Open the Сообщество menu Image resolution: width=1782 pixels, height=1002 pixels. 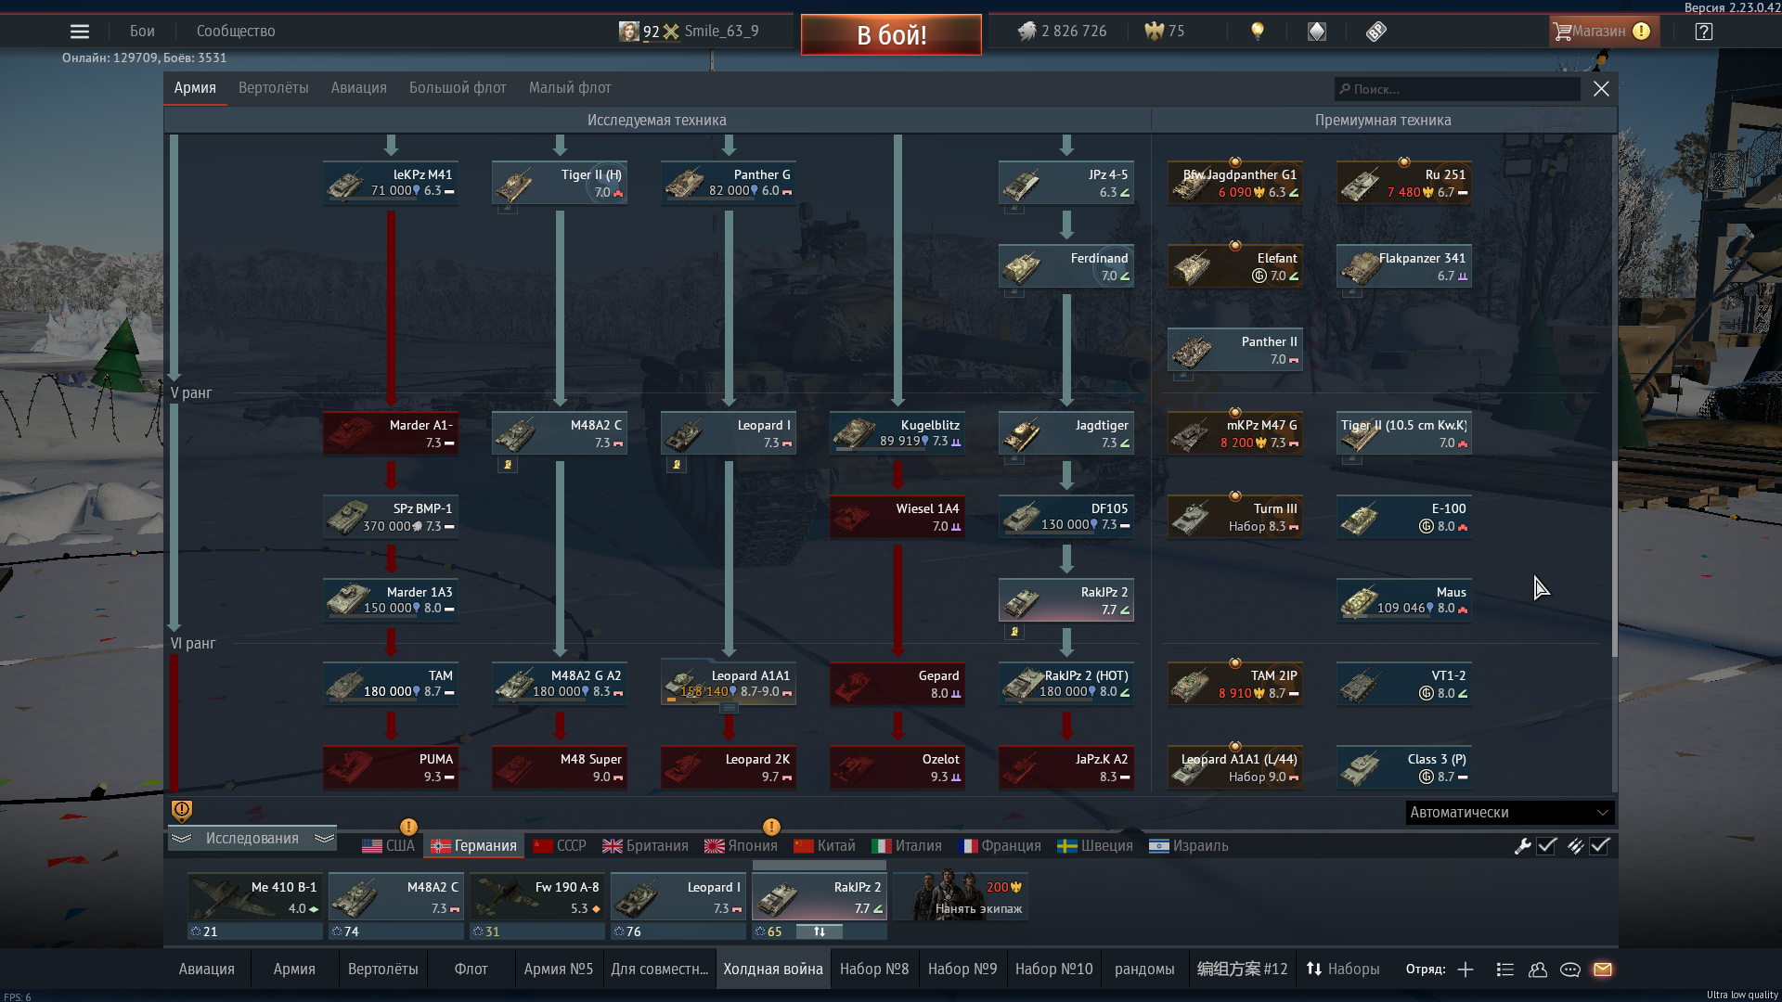(236, 32)
